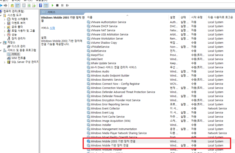235x153 pixels.
Task: Select 디스크 관리 in the tree
Action: point(18,46)
